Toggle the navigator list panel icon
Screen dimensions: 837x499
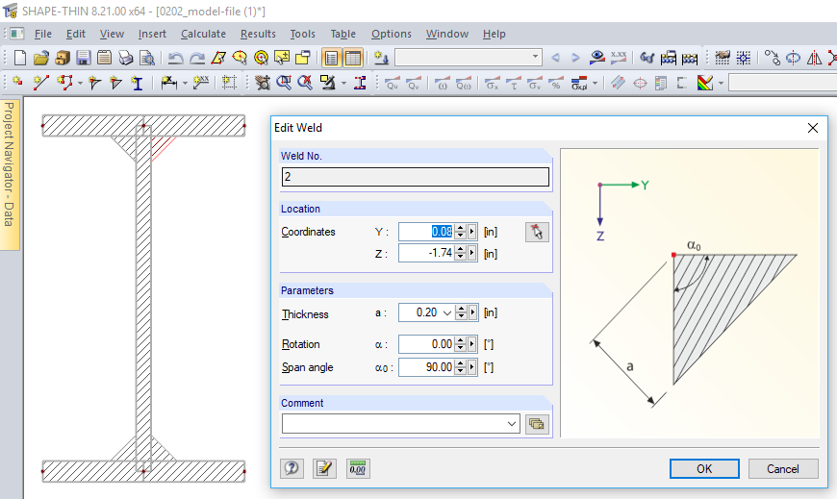tap(332, 58)
